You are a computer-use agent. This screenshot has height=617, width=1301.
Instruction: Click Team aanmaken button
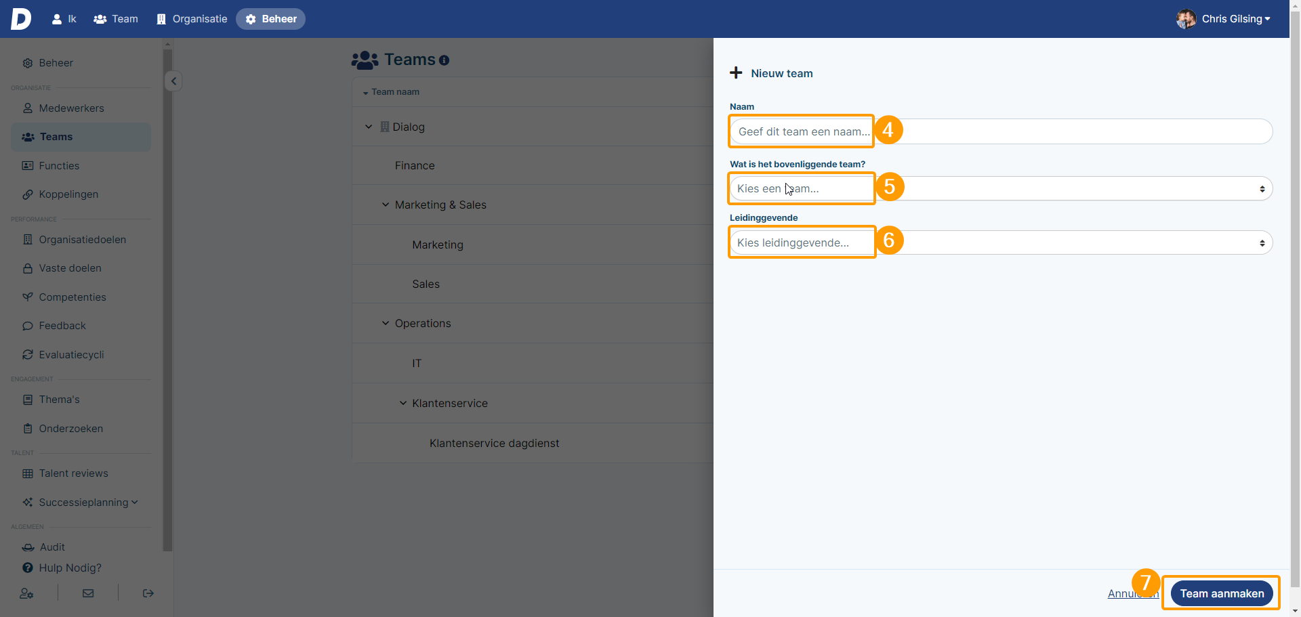[x=1222, y=593]
